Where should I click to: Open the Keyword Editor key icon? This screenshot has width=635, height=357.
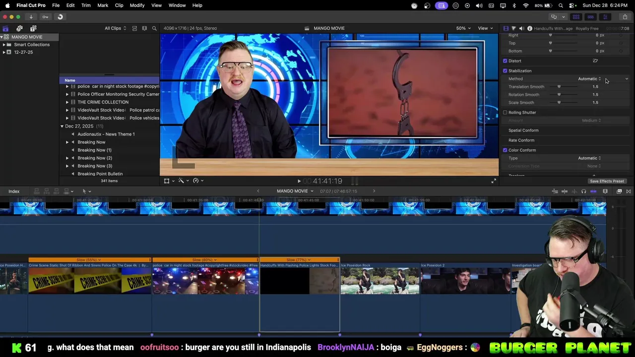(45, 17)
